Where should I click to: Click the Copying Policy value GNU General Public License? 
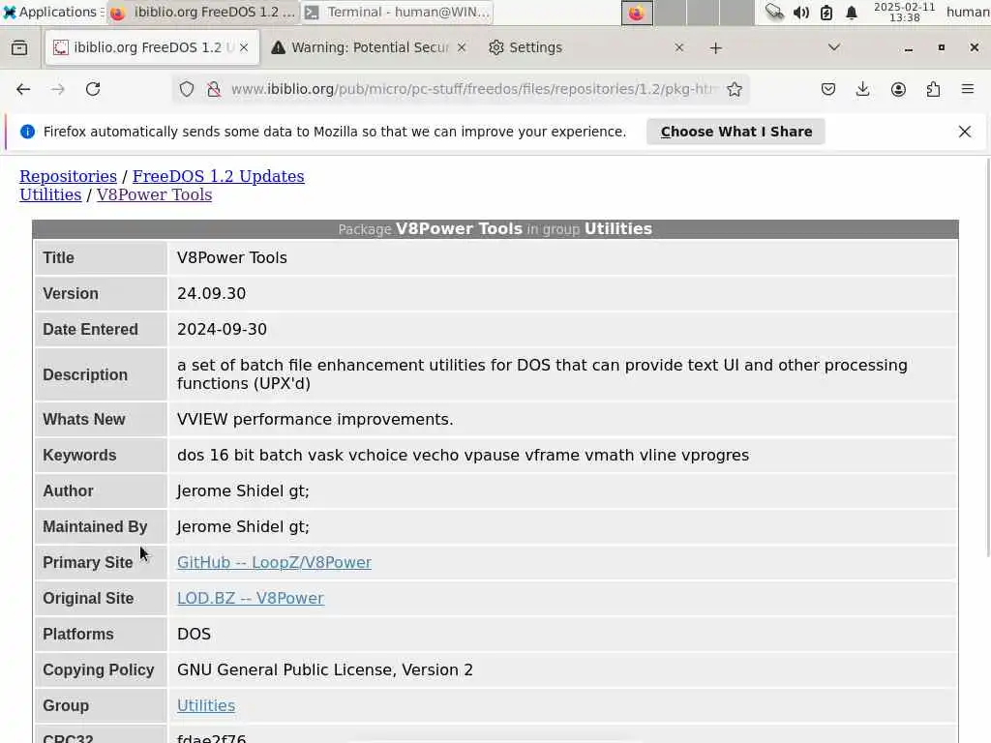coord(325,670)
